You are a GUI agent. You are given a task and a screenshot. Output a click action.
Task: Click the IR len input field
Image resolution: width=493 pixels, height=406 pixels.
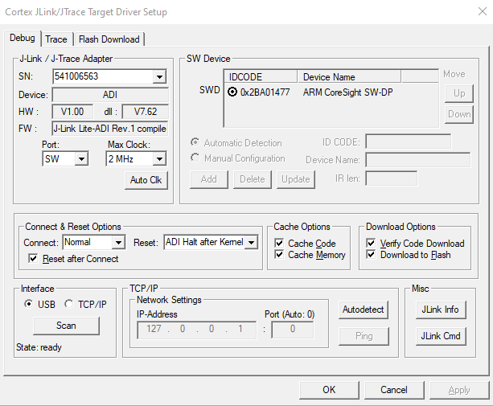[391, 178]
